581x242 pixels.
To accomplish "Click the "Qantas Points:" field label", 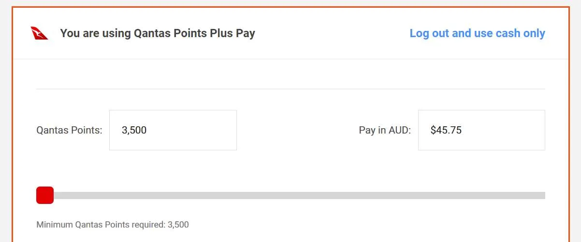I will tap(69, 130).
